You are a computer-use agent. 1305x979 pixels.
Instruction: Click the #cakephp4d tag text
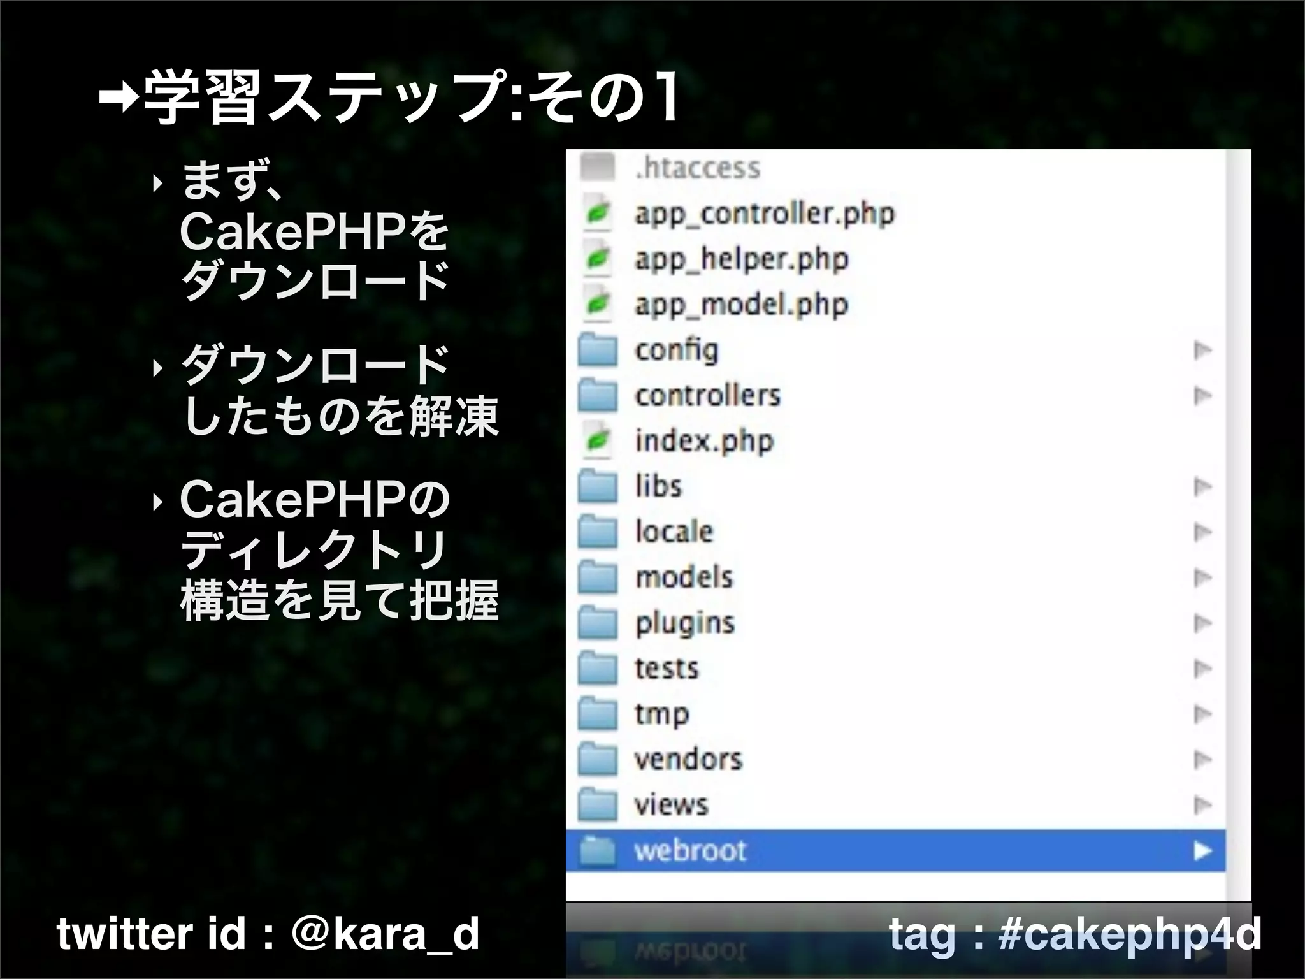coord(1130,935)
